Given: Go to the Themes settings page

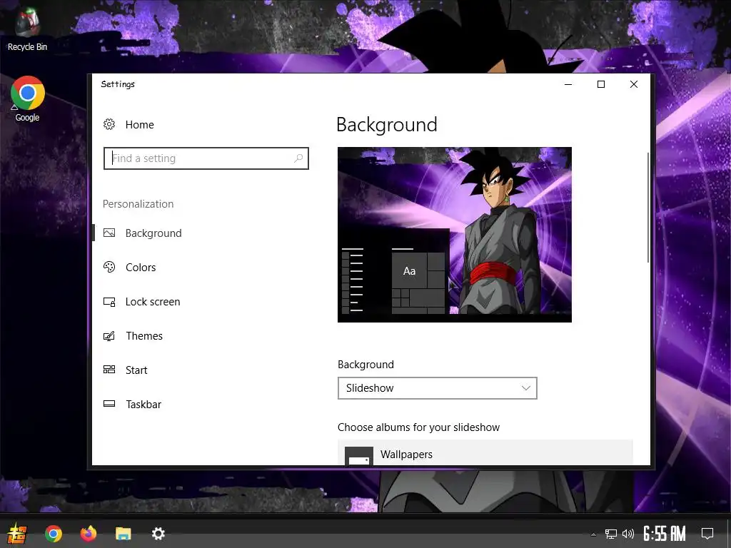Looking at the screenshot, I should [144, 336].
